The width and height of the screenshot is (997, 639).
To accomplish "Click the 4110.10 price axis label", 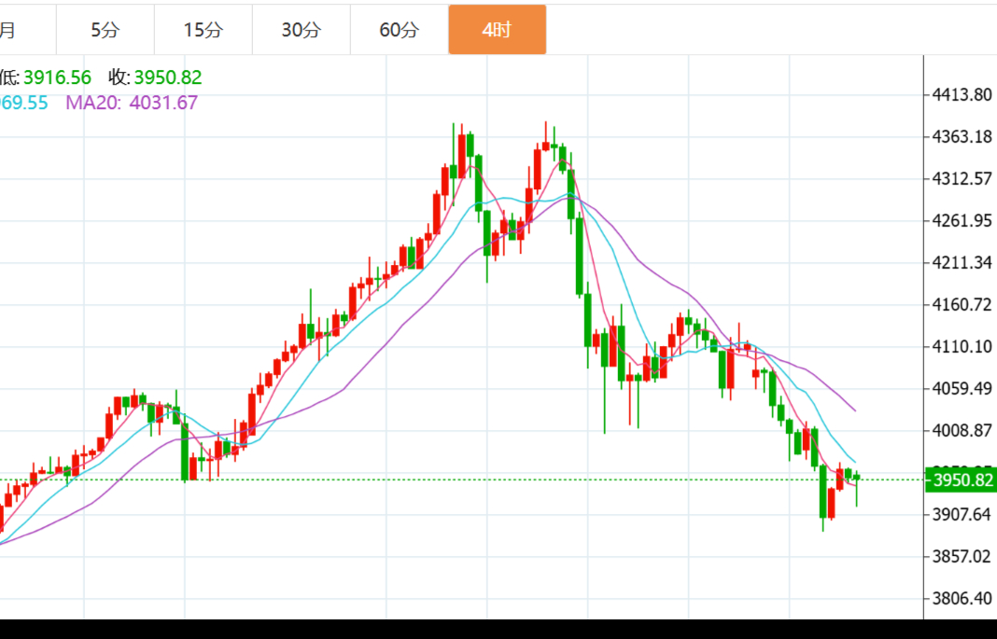I will 962,347.
